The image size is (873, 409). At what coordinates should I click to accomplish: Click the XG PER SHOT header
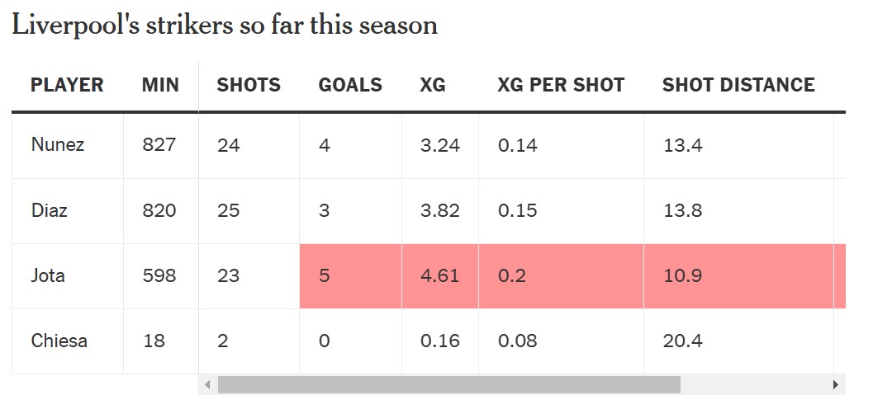pyautogui.click(x=561, y=85)
